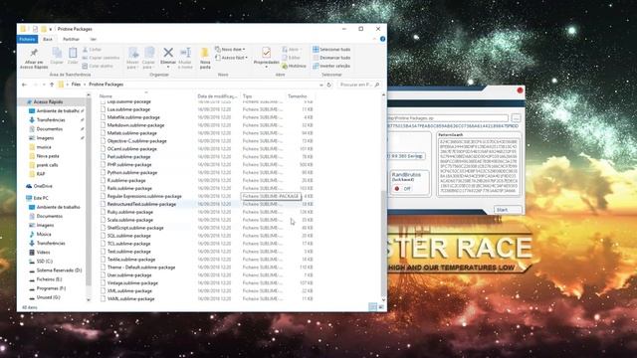Image resolution: width=637 pixels, height=358 pixels.
Task: Open Explorer help question mark icon
Action: tap(382, 39)
